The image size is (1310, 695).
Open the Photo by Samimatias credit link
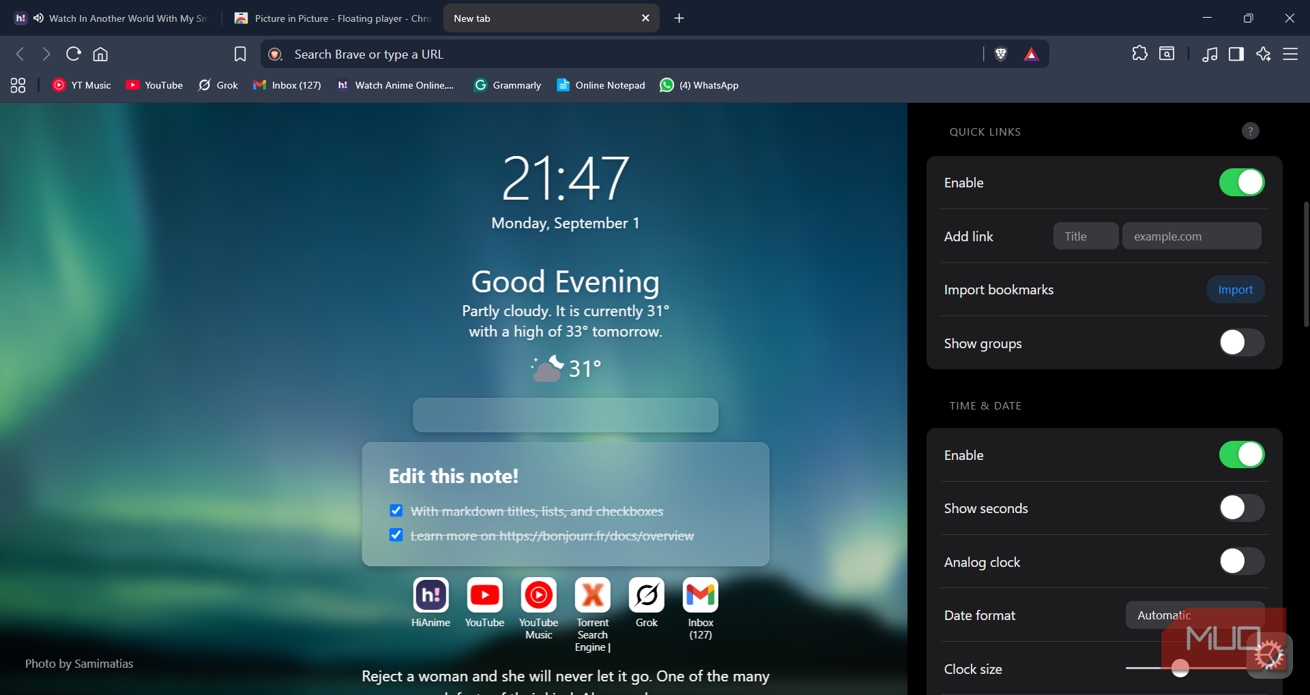79,664
